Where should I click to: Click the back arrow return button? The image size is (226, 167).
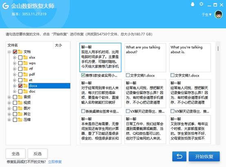click(179, 156)
